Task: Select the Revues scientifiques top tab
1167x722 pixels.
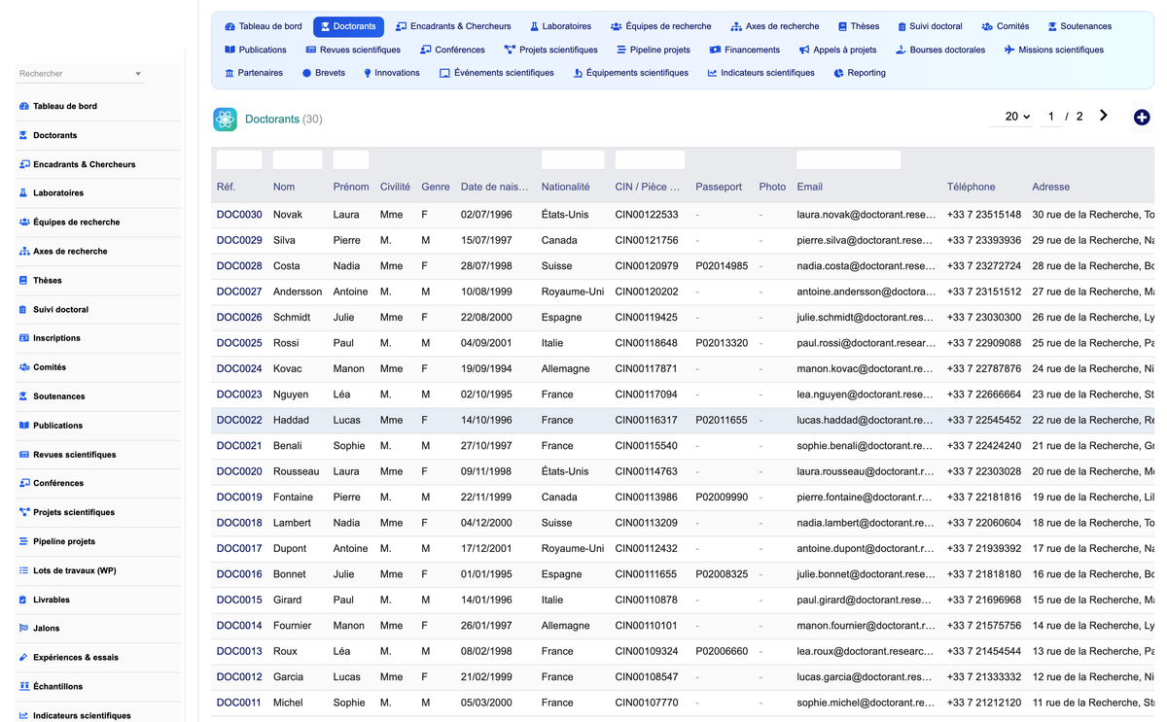Action: (x=353, y=50)
